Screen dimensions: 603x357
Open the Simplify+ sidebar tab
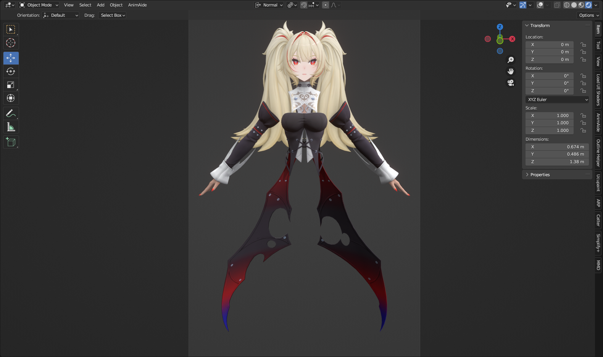click(598, 243)
